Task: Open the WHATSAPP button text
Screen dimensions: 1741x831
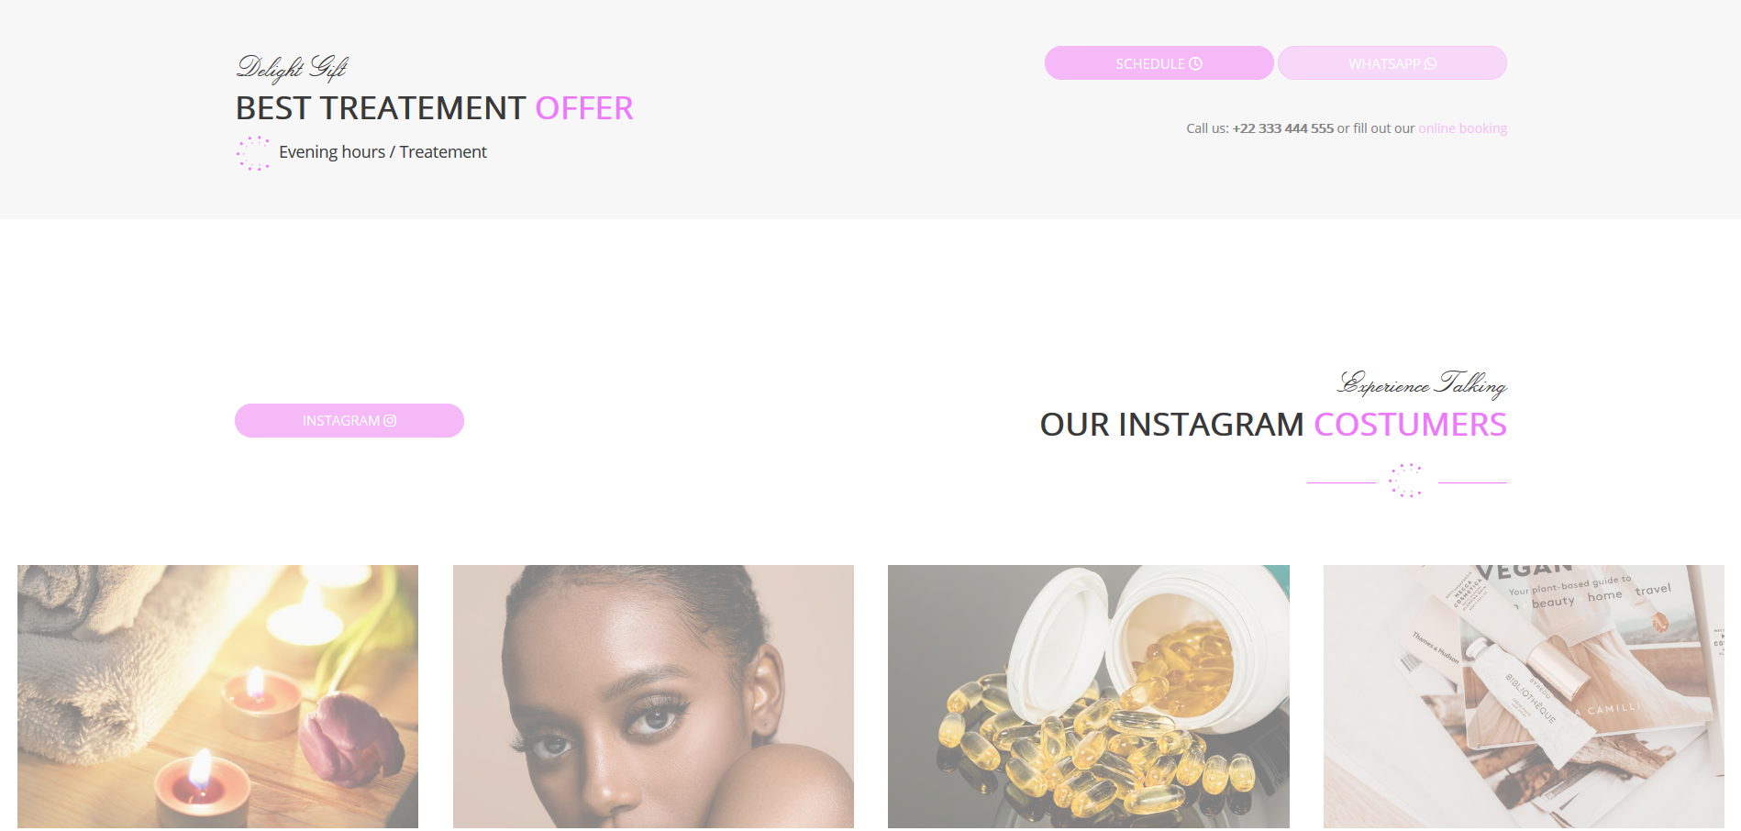Action: (1384, 63)
